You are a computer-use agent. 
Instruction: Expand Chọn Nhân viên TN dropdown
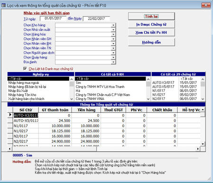(113, 48)
